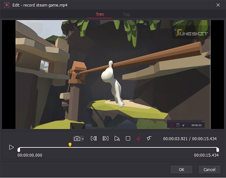Viewport: 226px width, 178px height.
Task: Click the red recorder logo in the title bar
Action: tap(6, 5)
